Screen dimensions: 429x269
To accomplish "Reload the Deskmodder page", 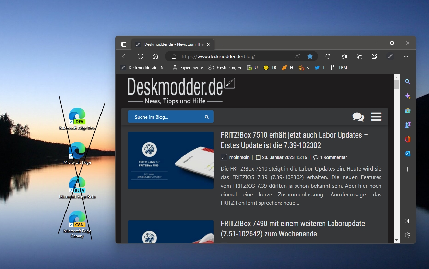I will pos(140,56).
